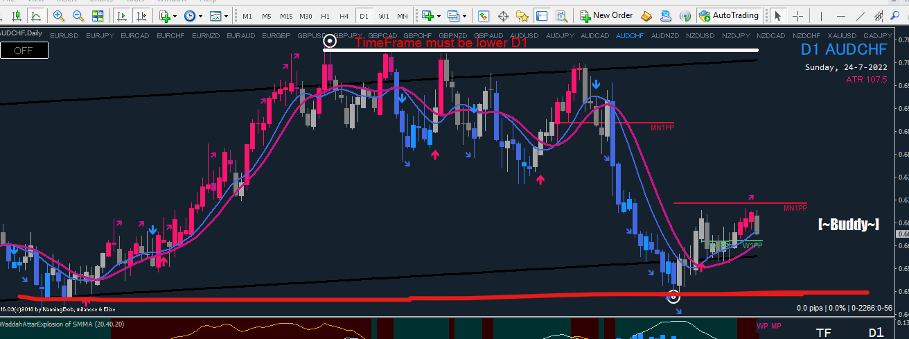Image resolution: width=909 pixels, height=339 pixels.
Task: Expand the Templates dropdown arrow
Action: [x=227, y=15]
